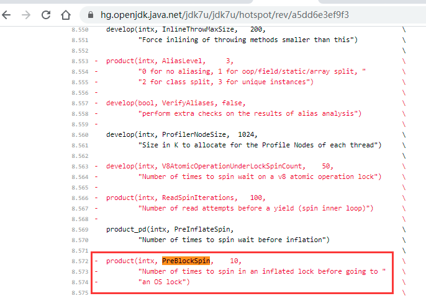Click "Number of read attempts before a yield" string
This screenshot has height=296, width=426.
tap(256, 208)
